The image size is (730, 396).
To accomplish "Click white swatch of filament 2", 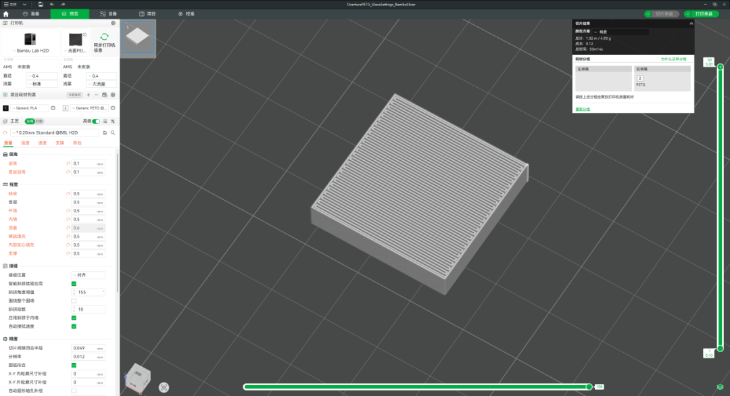I will pos(66,108).
